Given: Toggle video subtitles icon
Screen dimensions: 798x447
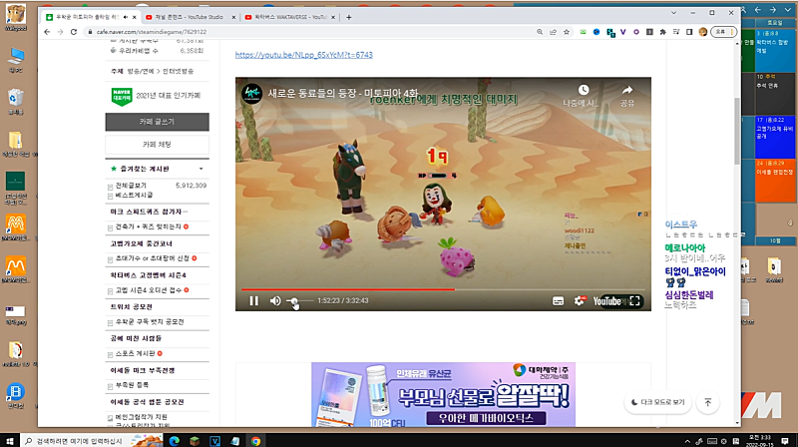Looking at the screenshot, I should (x=558, y=301).
